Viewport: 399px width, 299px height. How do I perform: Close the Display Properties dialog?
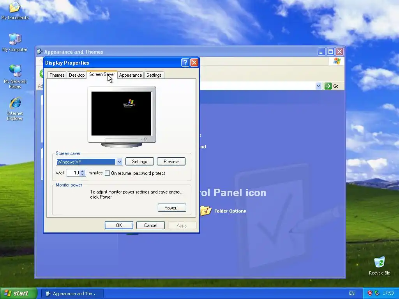tap(194, 63)
